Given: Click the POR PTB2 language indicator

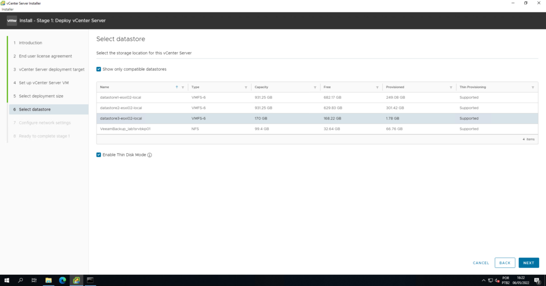Looking at the screenshot, I should (505, 281).
